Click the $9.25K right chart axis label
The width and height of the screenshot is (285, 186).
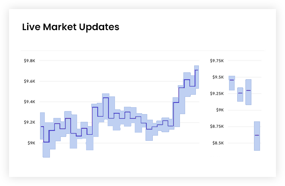217,93
